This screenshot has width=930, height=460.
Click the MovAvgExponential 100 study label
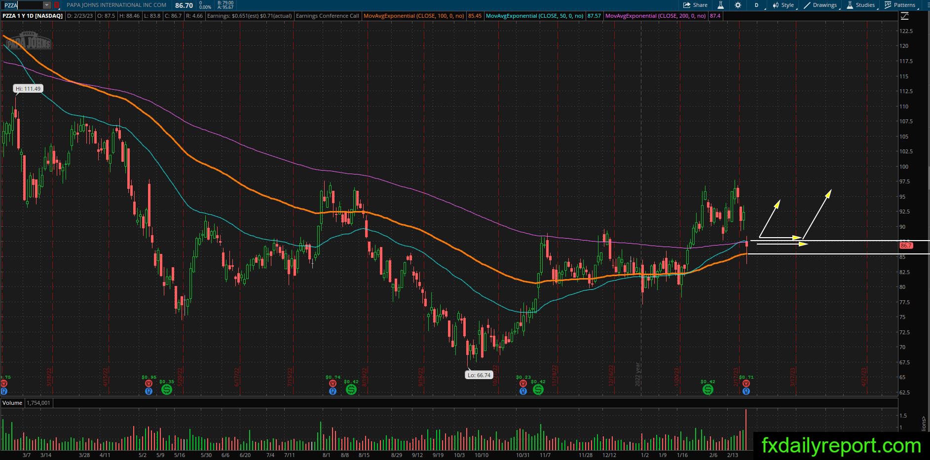413,16
